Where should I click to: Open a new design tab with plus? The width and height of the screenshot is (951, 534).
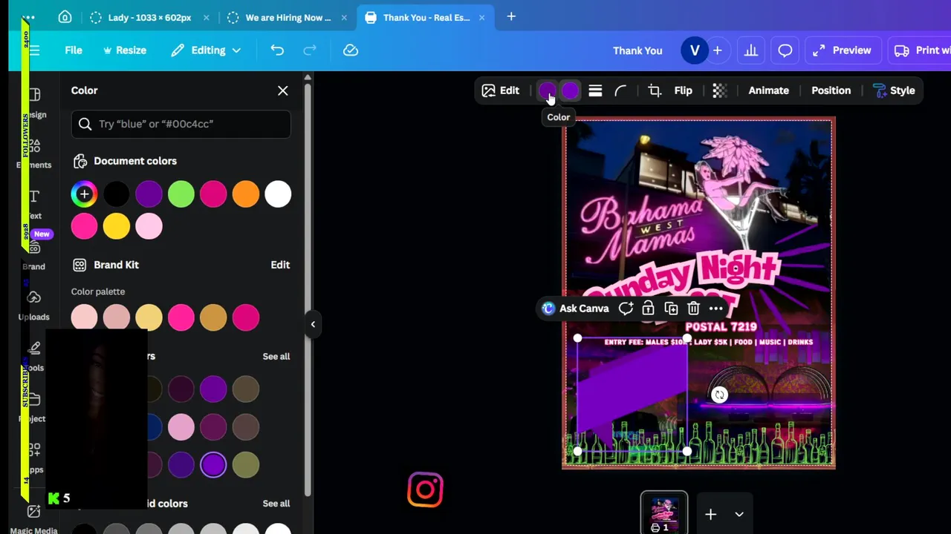[511, 16]
